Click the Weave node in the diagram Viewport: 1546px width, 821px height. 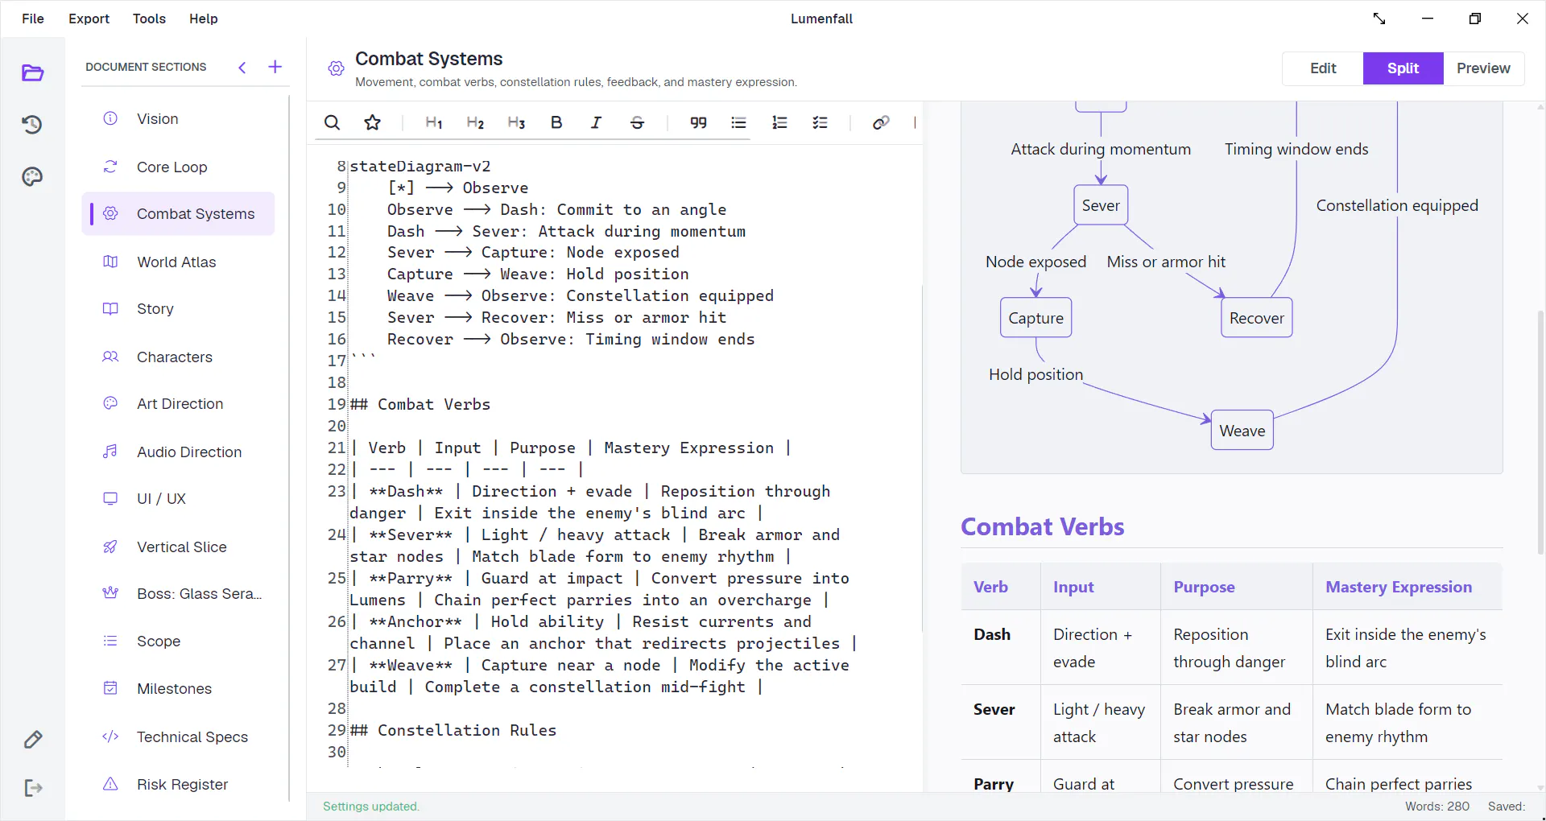(1242, 431)
